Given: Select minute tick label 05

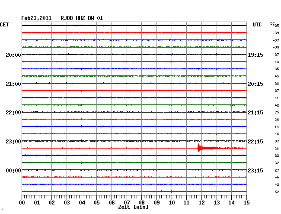Looking at the screenshot, I should pyautogui.click(x=96, y=202).
